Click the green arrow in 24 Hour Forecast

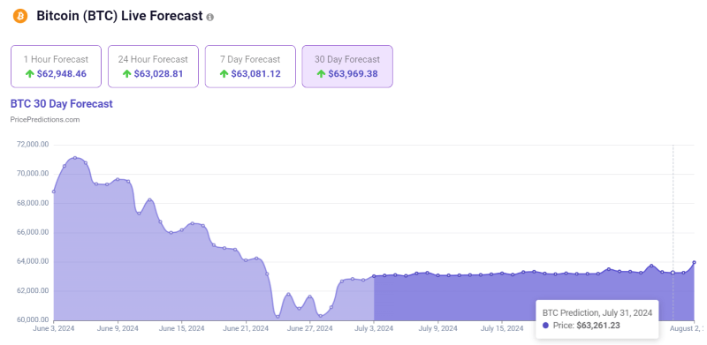[126, 74]
